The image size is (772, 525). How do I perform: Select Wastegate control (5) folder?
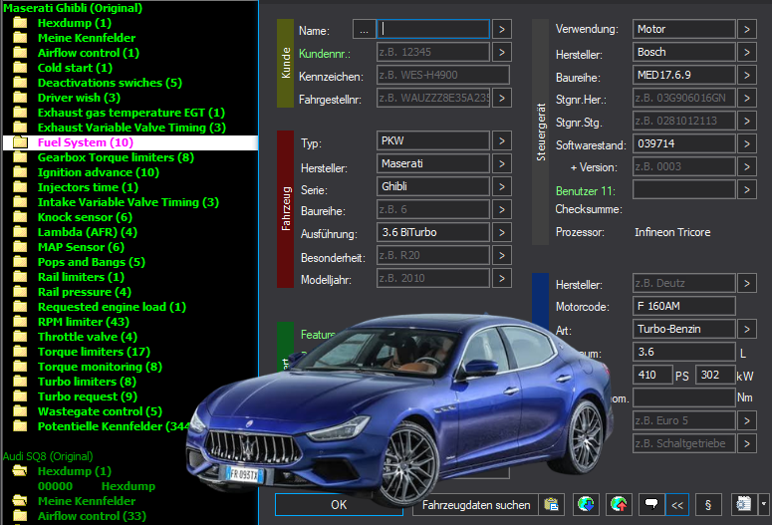pyautogui.click(x=100, y=411)
